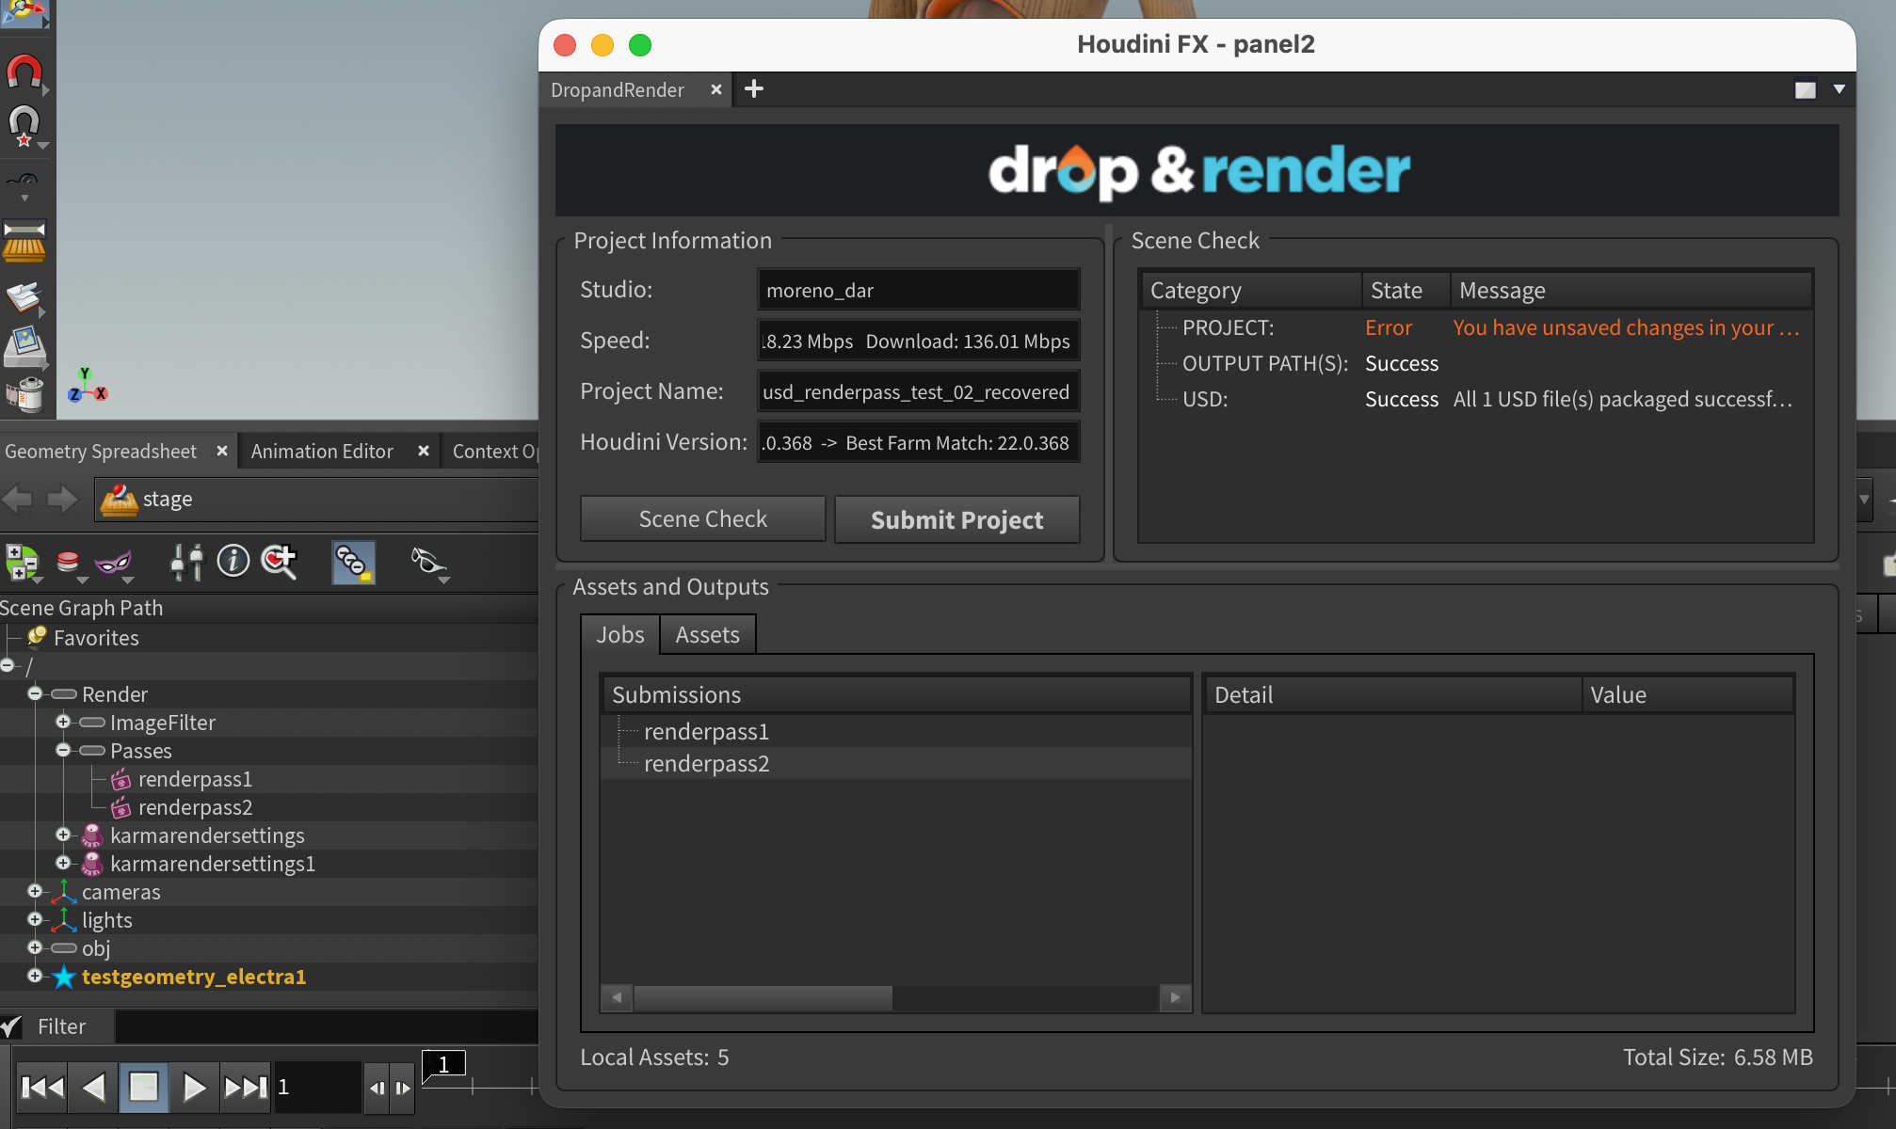Click the purple mask icon

(x=114, y=563)
